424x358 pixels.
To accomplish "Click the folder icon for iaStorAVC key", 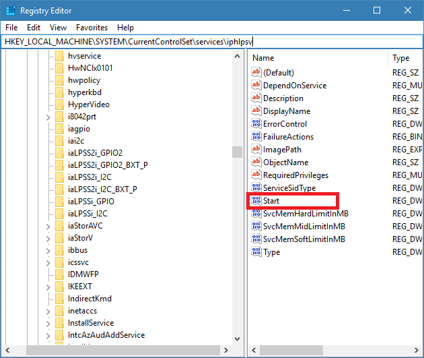I will (x=59, y=226).
